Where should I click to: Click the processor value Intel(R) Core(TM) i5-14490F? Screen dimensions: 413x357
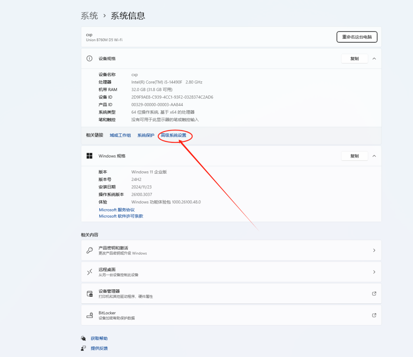point(157,82)
